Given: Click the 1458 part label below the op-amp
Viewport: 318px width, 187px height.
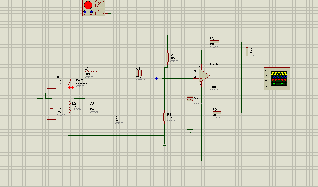Looking at the screenshot, I should pyautogui.click(x=213, y=87).
